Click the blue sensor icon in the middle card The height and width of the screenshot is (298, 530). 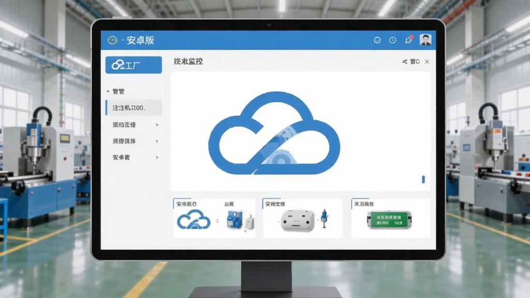325,218
